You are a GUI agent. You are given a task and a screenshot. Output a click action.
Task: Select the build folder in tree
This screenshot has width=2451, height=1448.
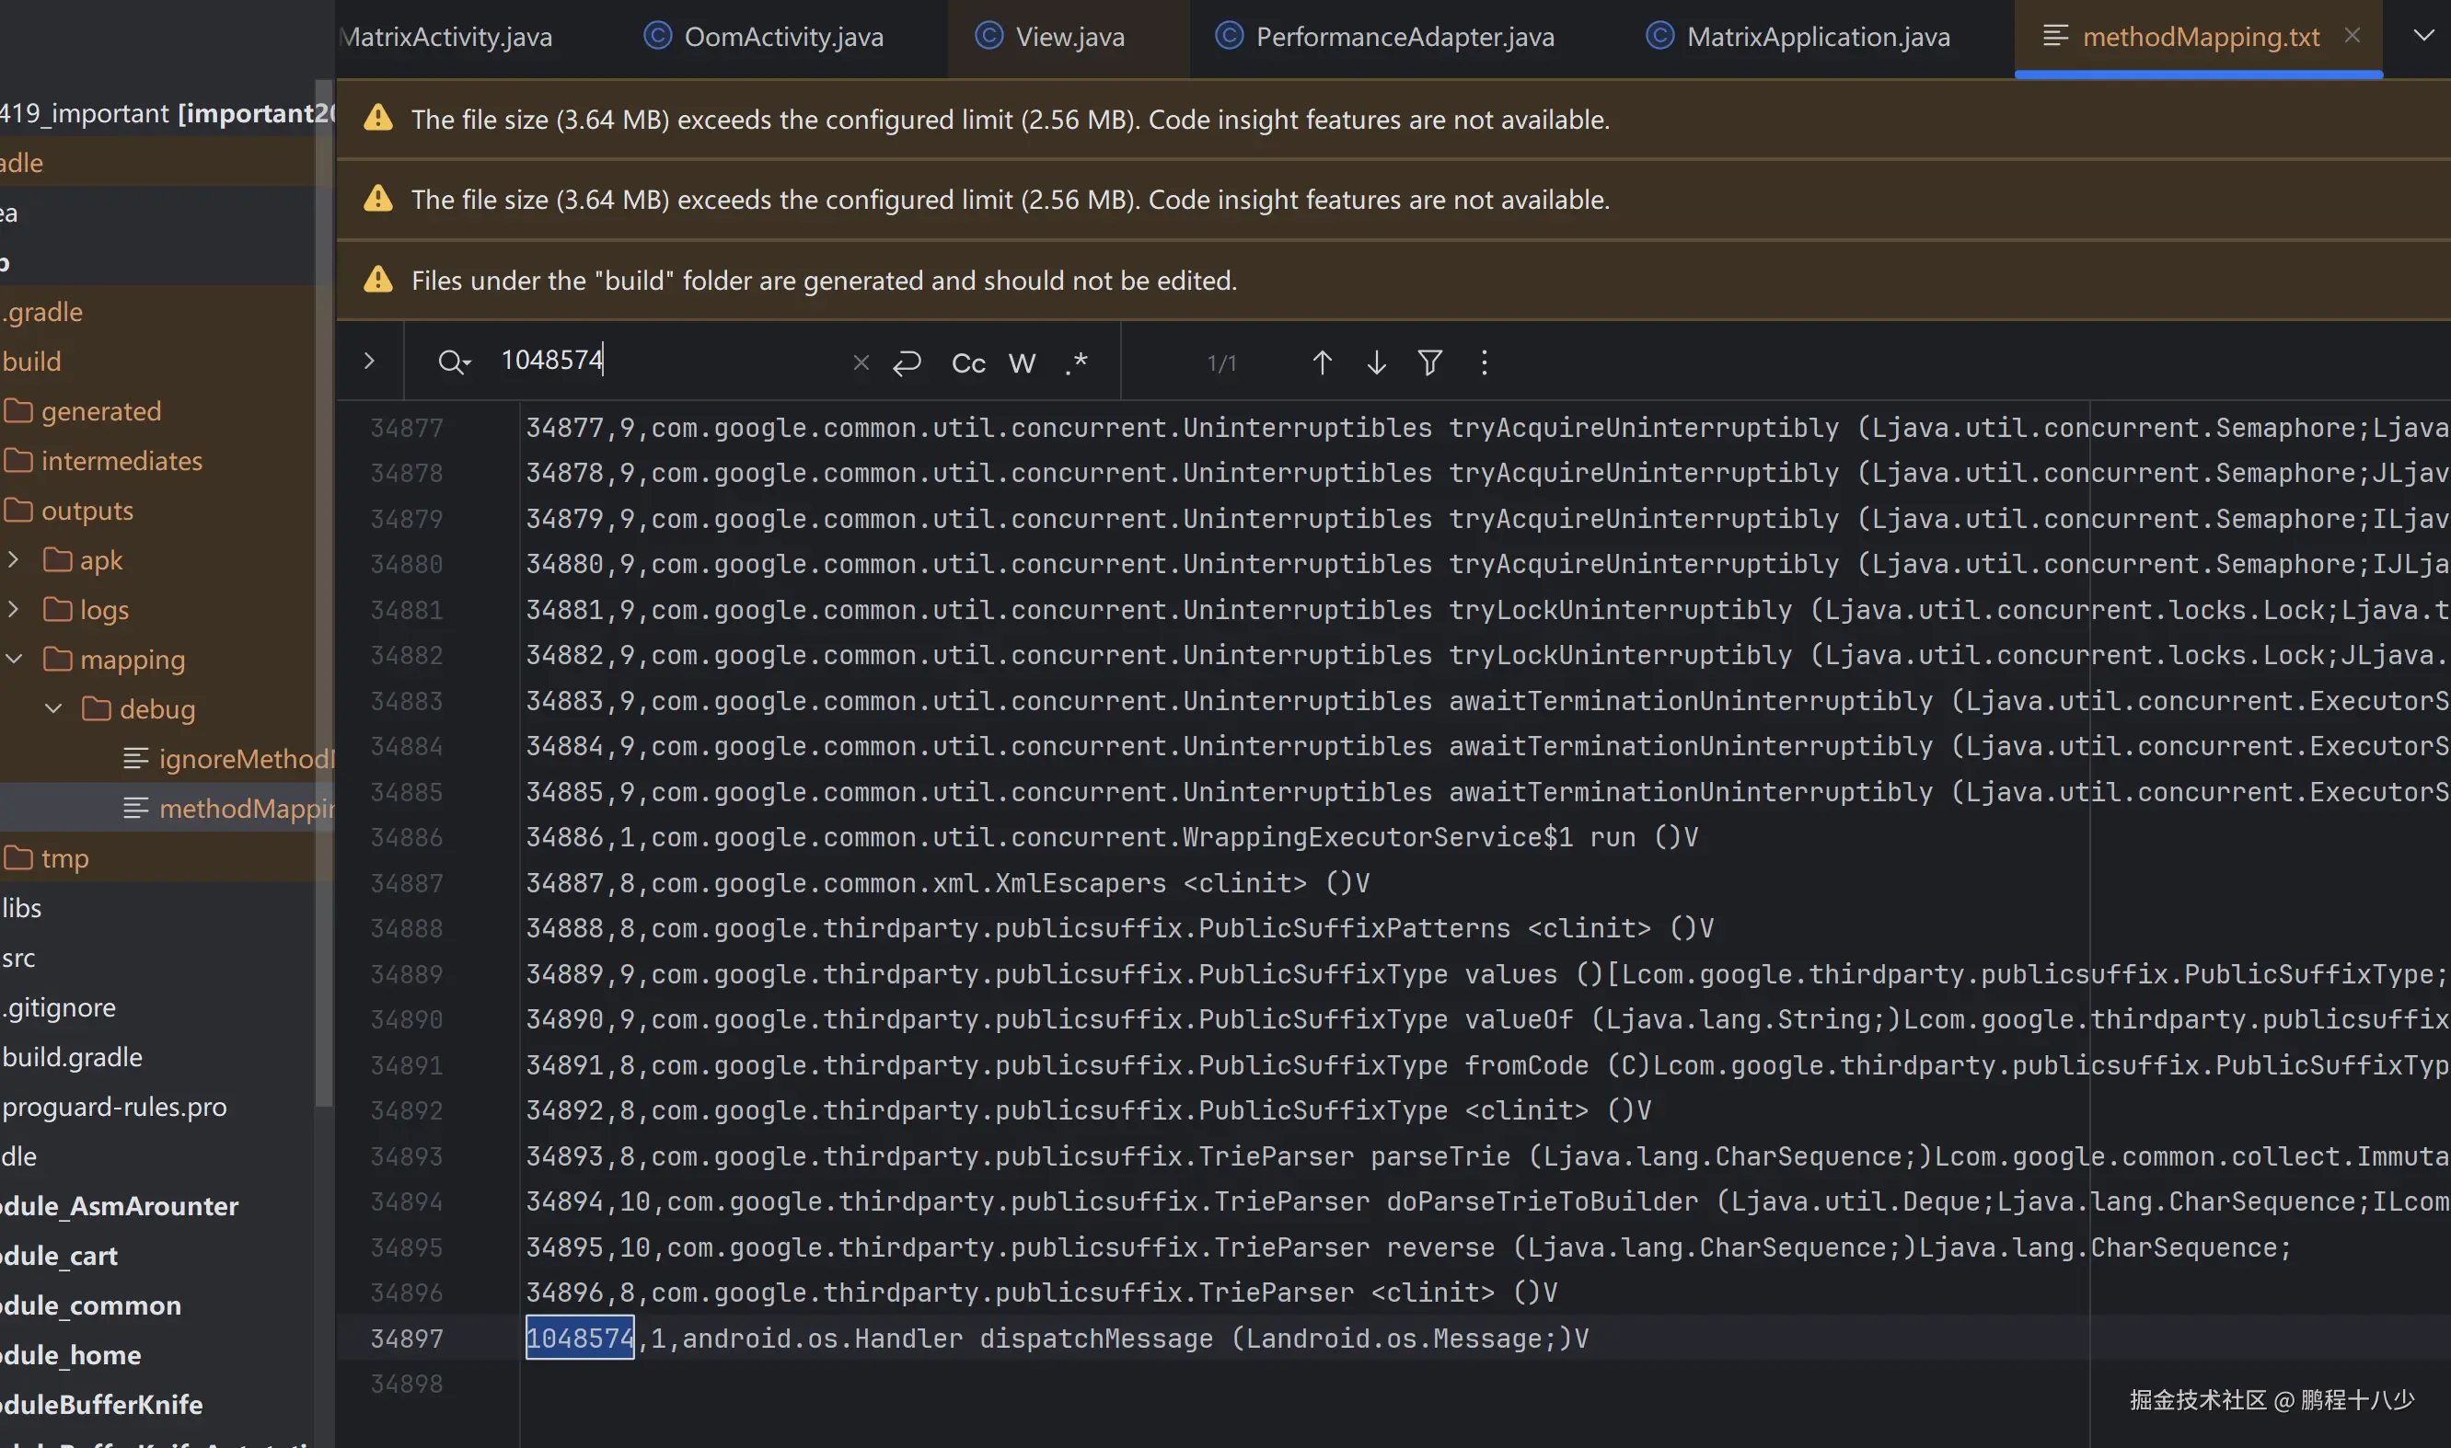pos(31,361)
